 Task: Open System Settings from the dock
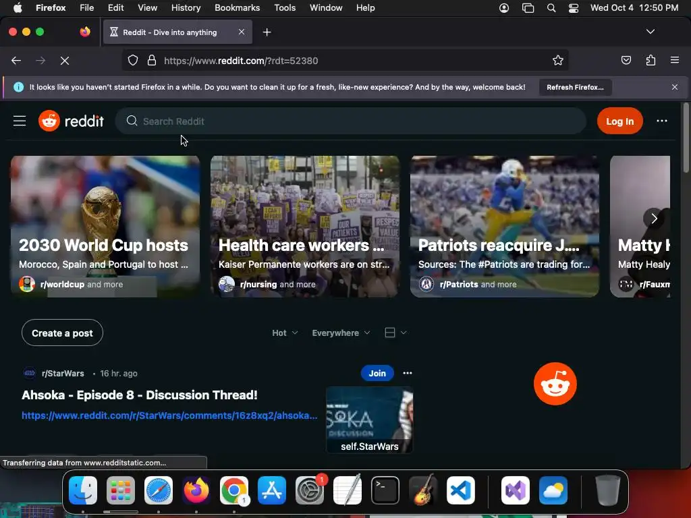coord(310,490)
